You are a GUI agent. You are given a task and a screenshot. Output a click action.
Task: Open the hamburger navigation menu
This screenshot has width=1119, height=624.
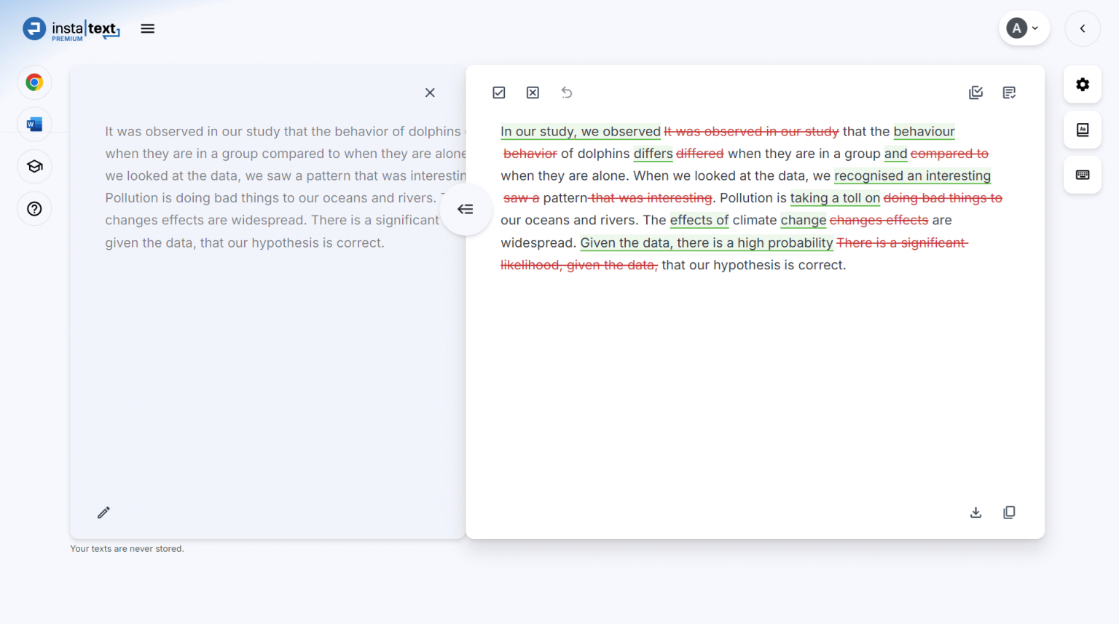click(148, 28)
